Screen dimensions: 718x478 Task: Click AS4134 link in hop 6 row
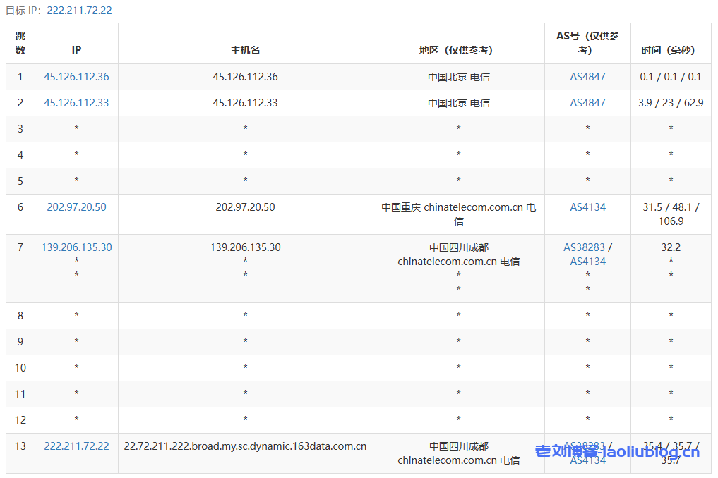click(x=587, y=207)
